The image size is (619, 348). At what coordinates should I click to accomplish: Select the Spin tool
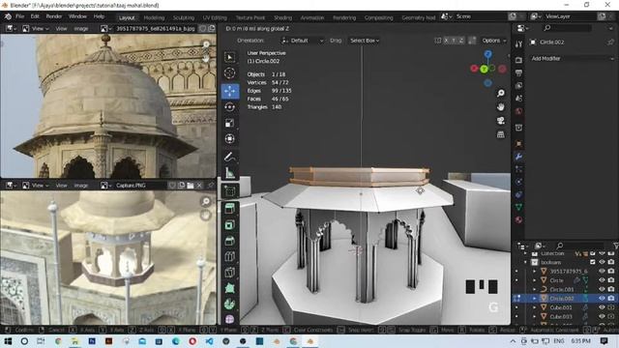point(230,304)
